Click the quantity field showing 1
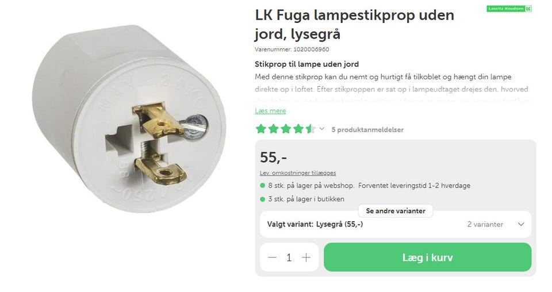Image resolution: width=552 pixels, height=292 pixels. 289,258
